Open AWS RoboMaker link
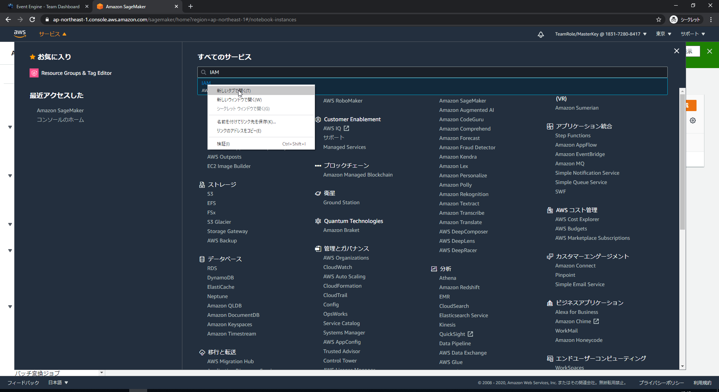 point(343,101)
